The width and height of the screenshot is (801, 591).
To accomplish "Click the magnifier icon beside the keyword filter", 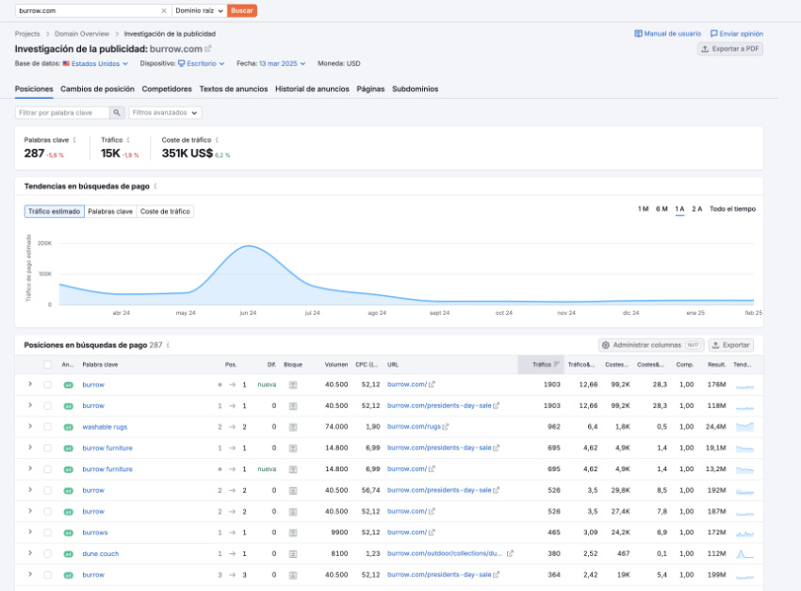I will (x=117, y=113).
